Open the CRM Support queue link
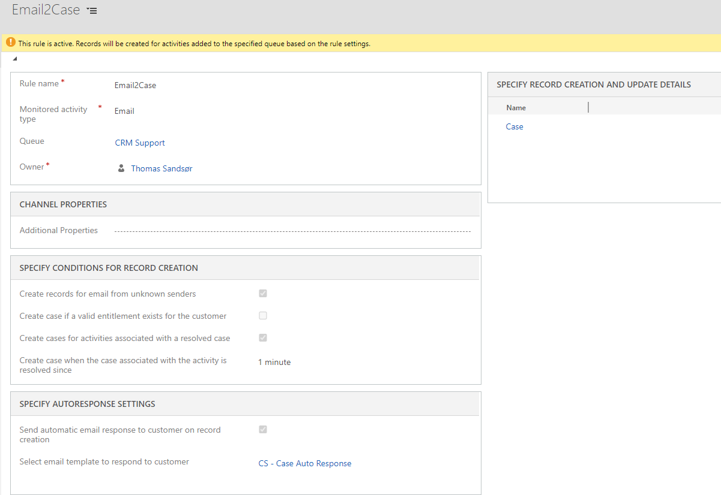This screenshot has width=721, height=495. tap(139, 143)
